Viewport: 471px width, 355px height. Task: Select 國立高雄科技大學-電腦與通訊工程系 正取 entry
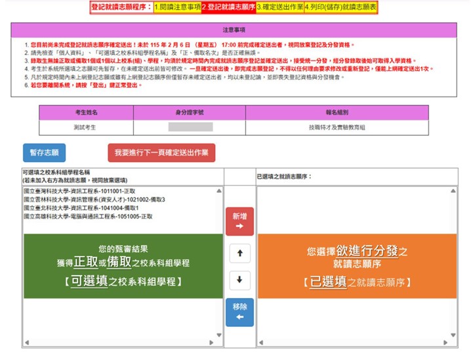[x=88, y=216]
